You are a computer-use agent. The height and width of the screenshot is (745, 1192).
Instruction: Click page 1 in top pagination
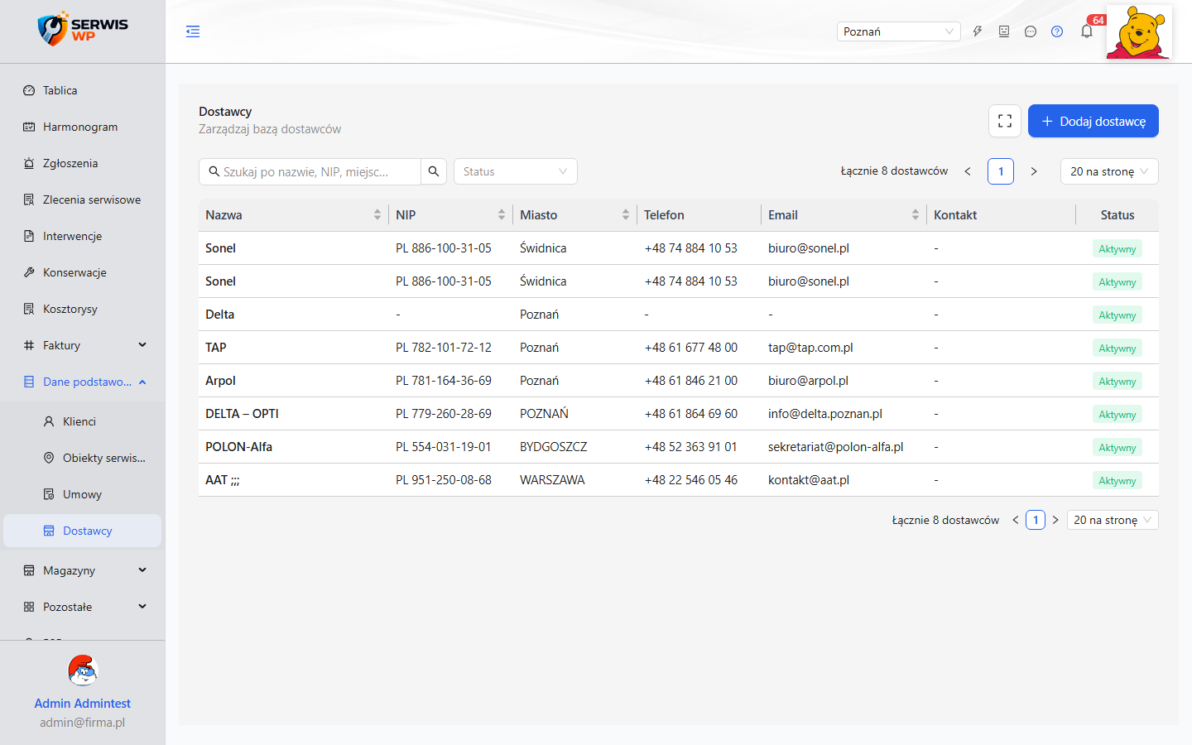click(1001, 171)
